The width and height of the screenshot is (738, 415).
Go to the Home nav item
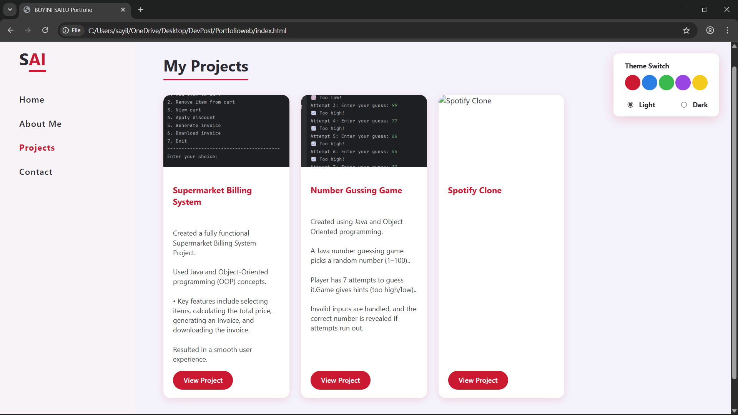click(x=32, y=100)
